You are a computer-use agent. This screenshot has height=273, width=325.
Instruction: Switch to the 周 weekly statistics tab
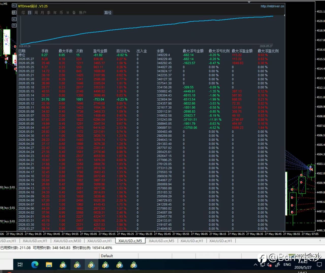click(x=36, y=12)
